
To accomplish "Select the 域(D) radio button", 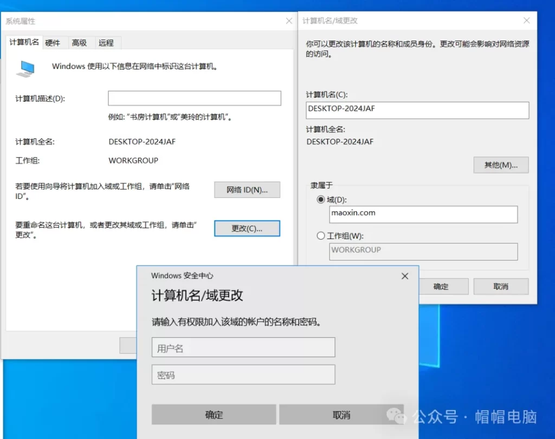I will (x=321, y=199).
